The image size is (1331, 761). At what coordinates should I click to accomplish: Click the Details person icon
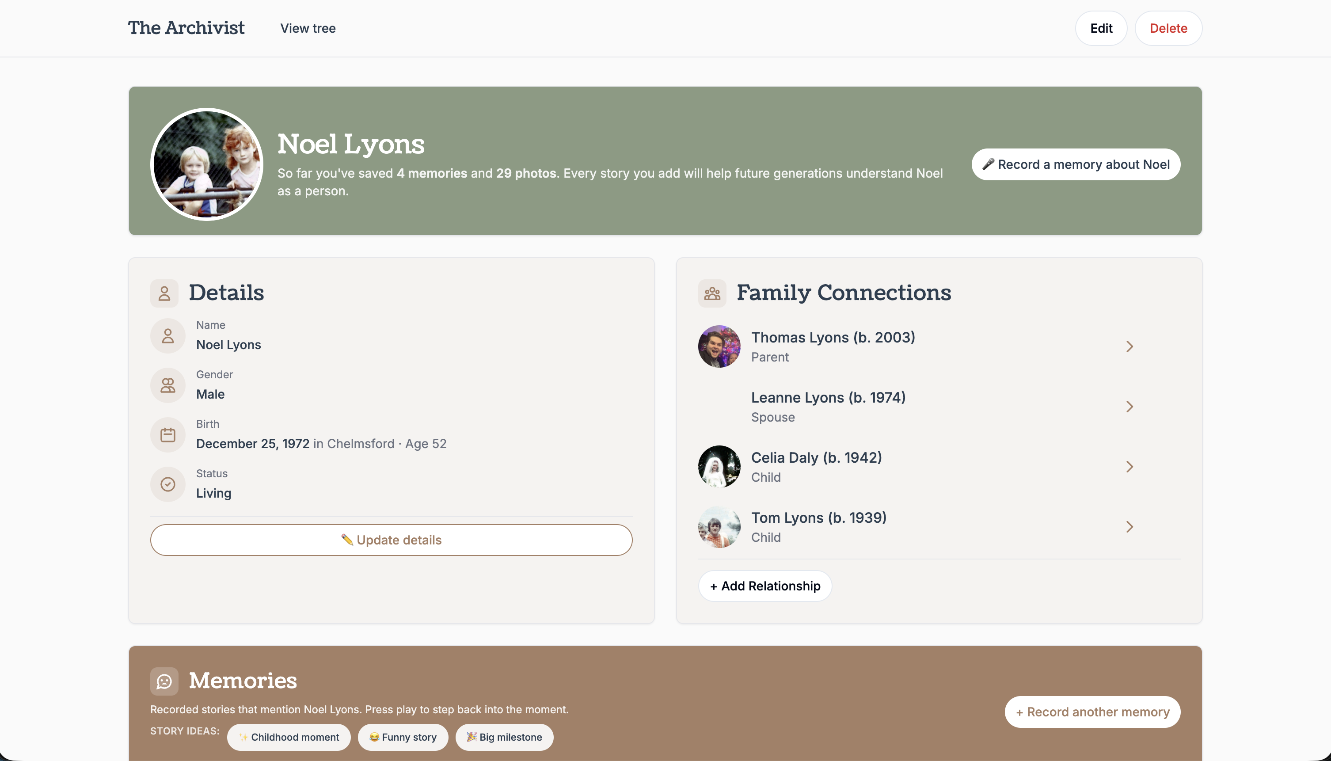164,293
